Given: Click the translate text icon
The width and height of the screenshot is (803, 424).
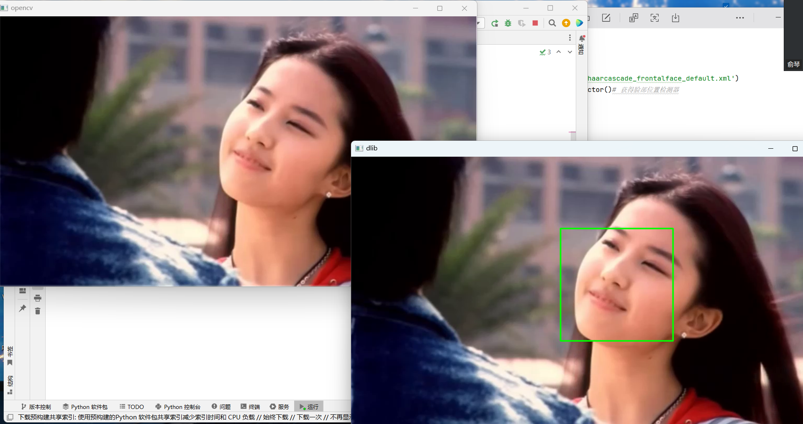Looking at the screenshot, I should [x=634, y=18].
